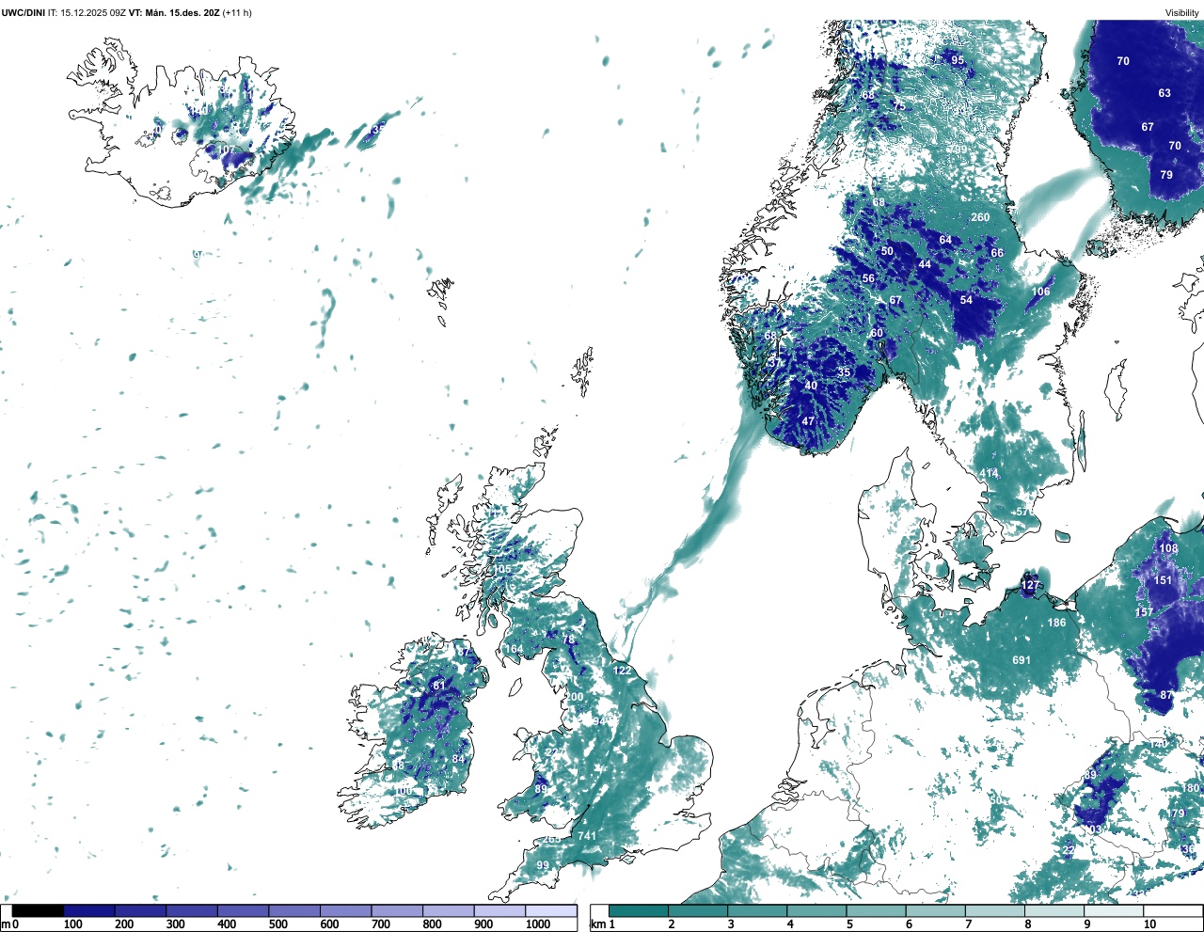Click the 200 value in northern England
1204x932 pixels.
tap(575, 697)
